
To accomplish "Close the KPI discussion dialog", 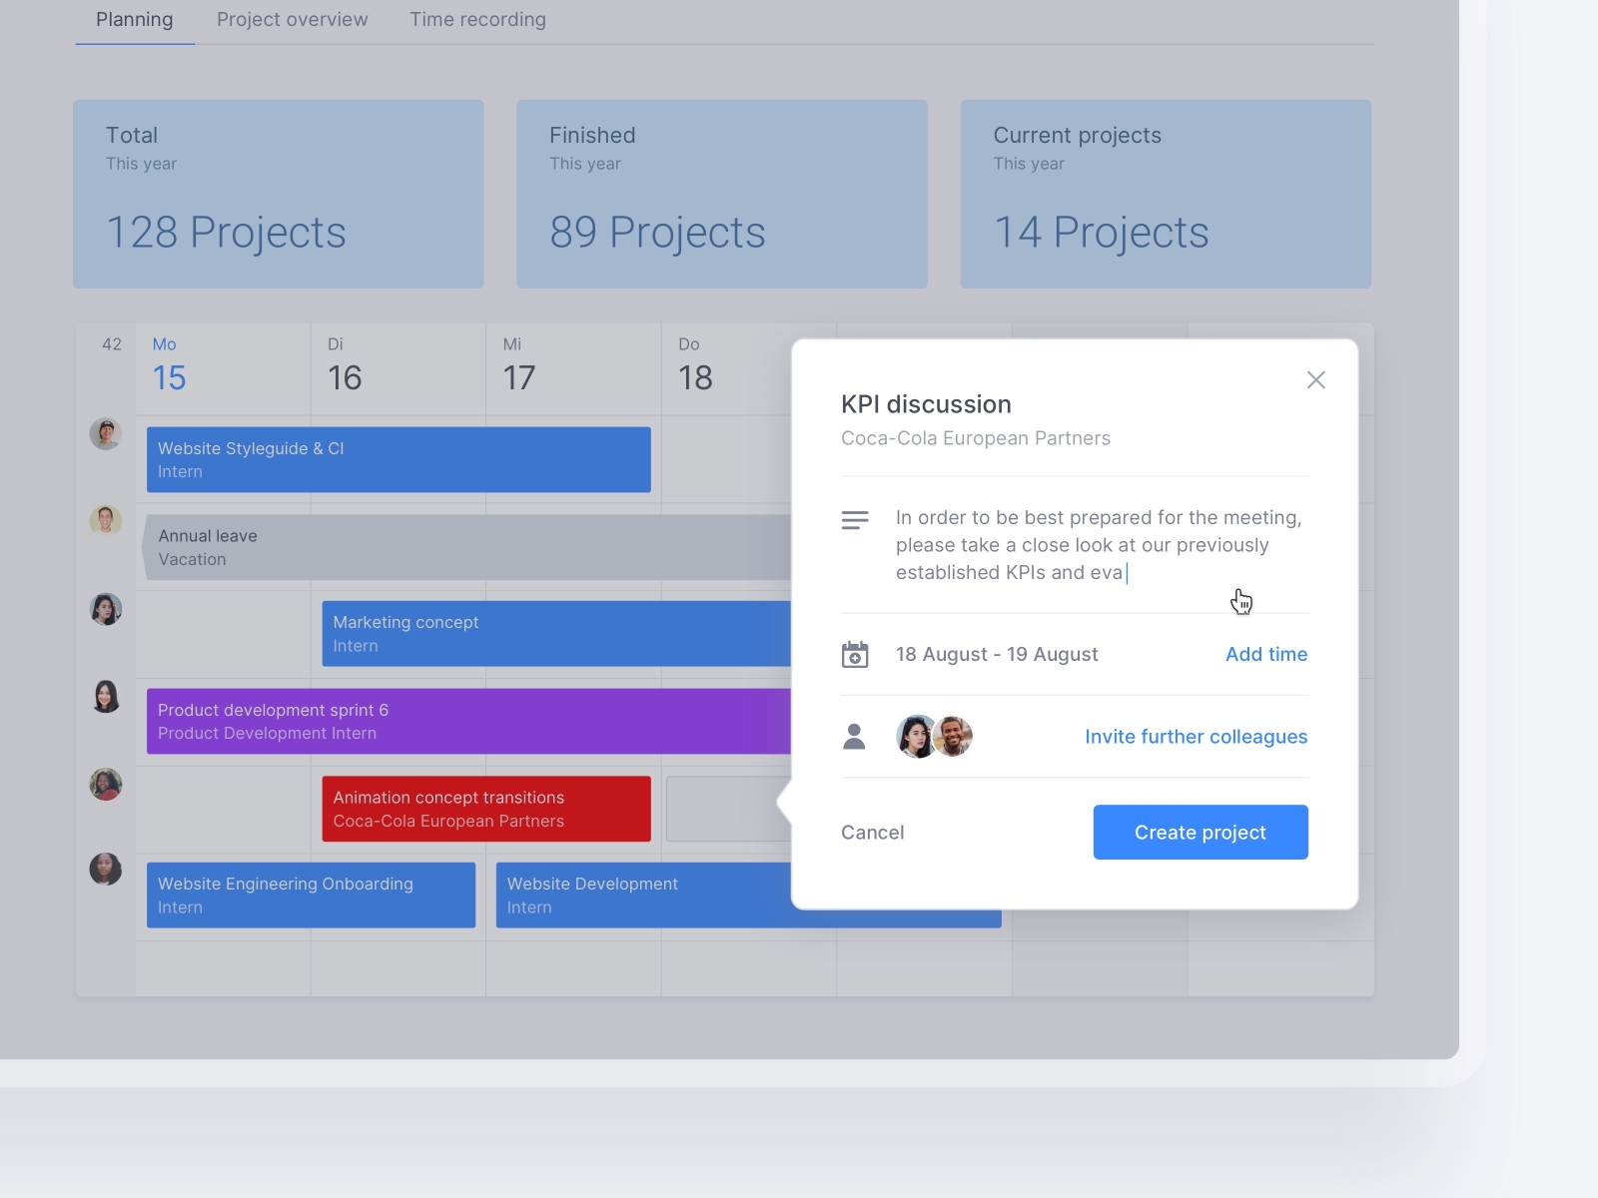I will tap(1315, 379).
